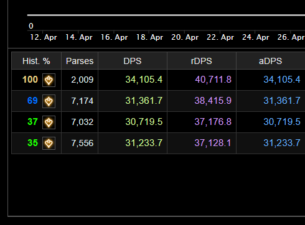Click the 14. Apr axis label

(x=79, y=37)
